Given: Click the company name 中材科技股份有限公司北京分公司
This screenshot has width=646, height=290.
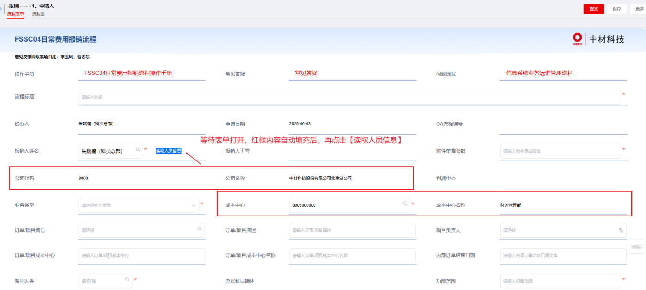Looking at the screenshot, I should 320,179.
